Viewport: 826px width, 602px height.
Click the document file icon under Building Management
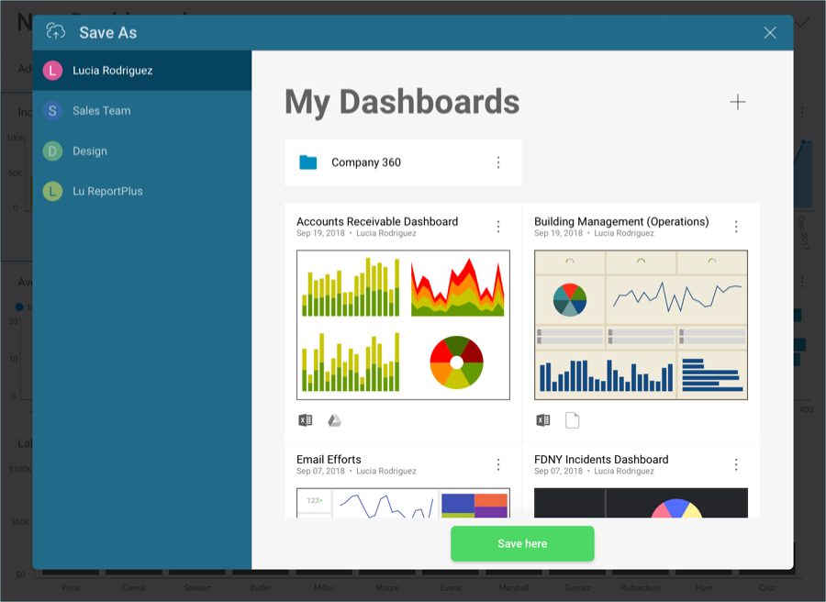(573, 420)
